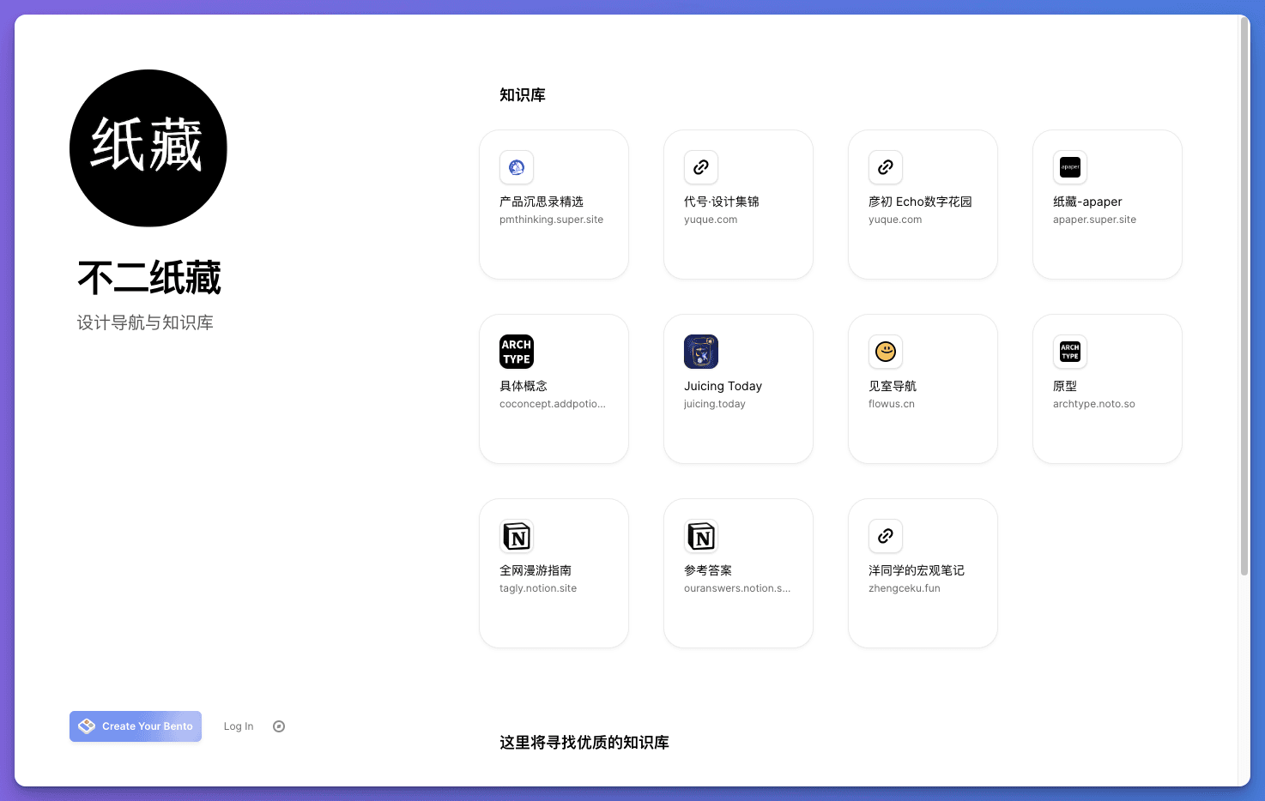Click the explore compass icon beside Log In
Screen dimensions: 1265x801
pos(279,726)
